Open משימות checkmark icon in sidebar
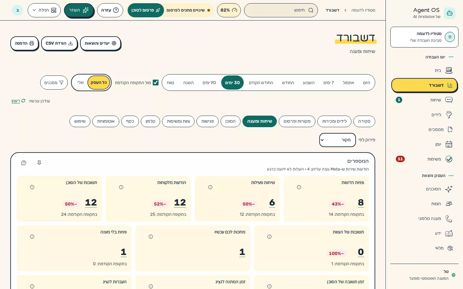The image size is (463, 289). (449, 159)
